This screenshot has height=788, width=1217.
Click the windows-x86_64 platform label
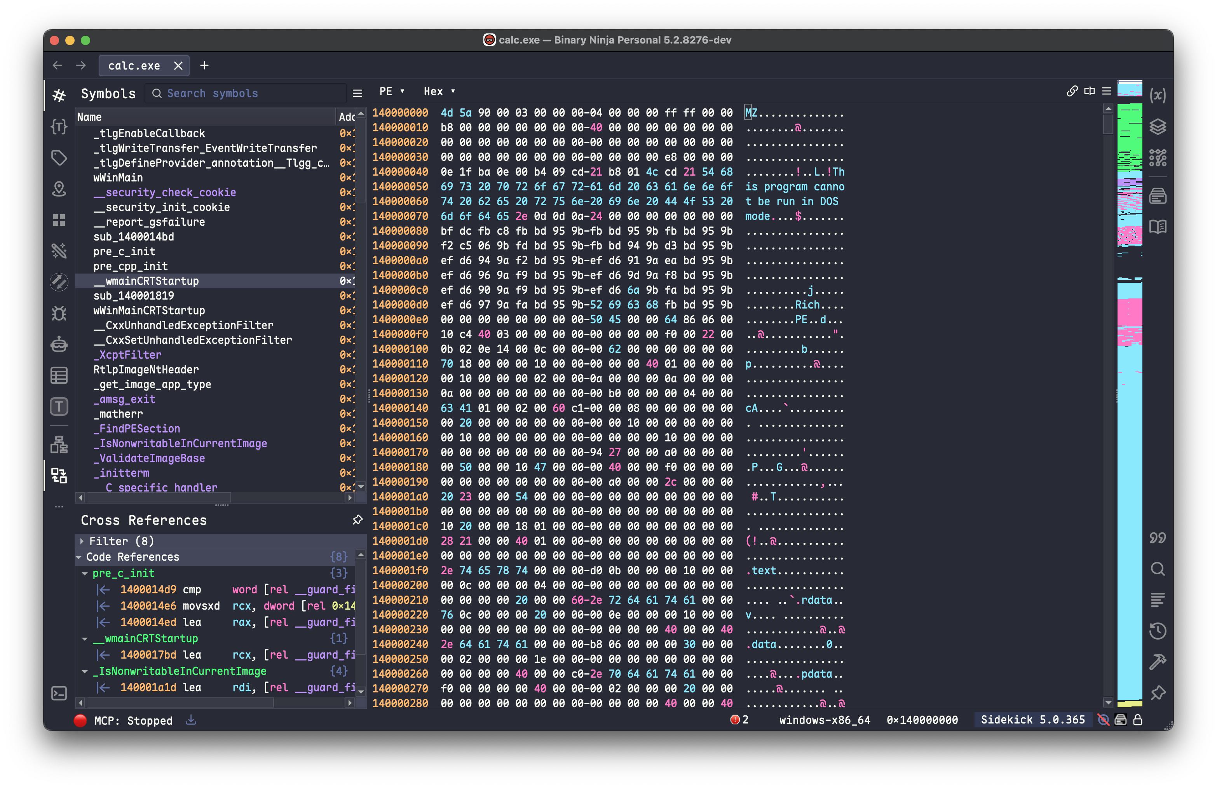824,720
